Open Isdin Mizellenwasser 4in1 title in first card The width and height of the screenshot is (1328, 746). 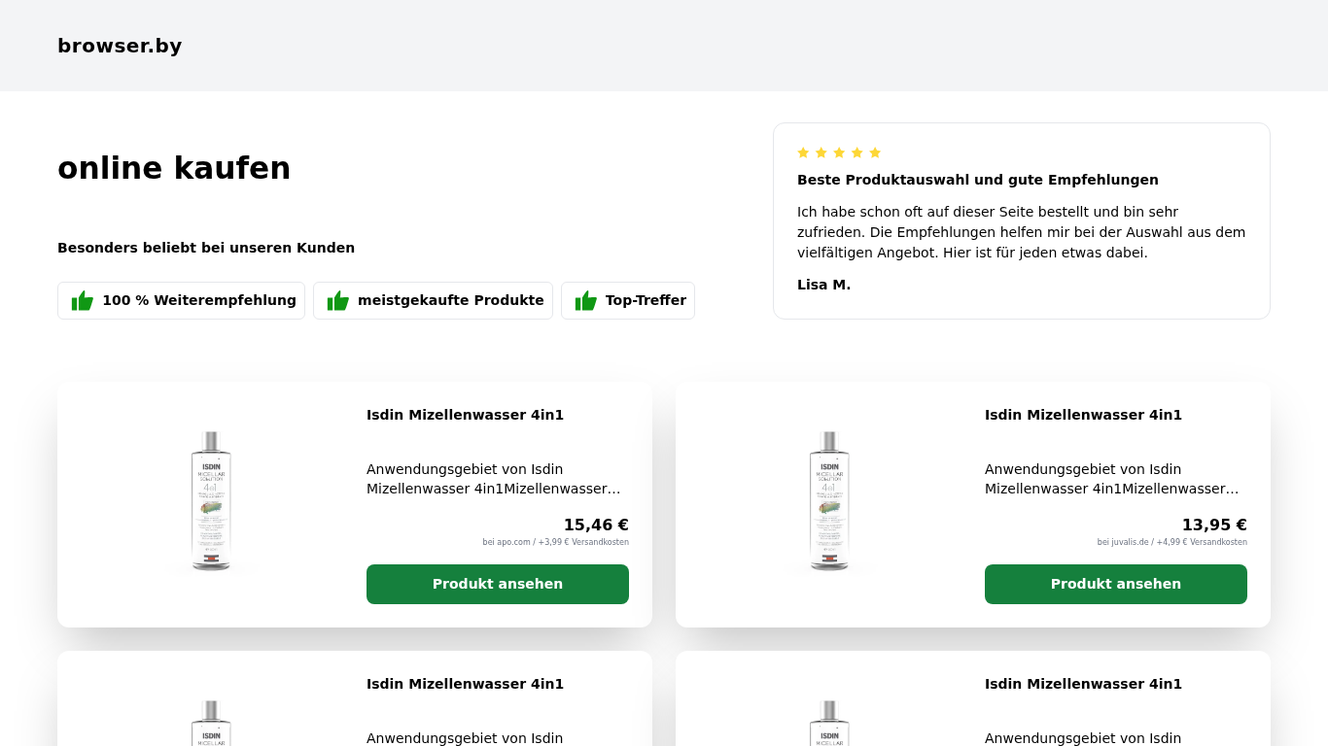point(465,415)
